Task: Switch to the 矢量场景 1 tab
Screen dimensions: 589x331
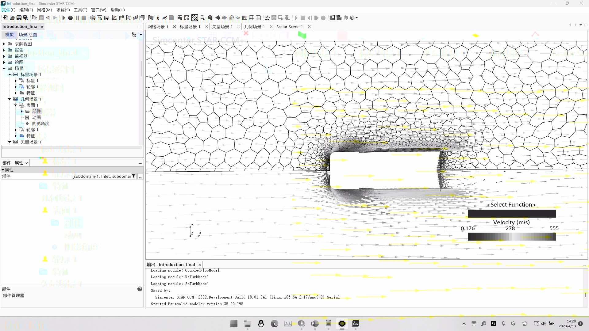Action: [222, 27]
